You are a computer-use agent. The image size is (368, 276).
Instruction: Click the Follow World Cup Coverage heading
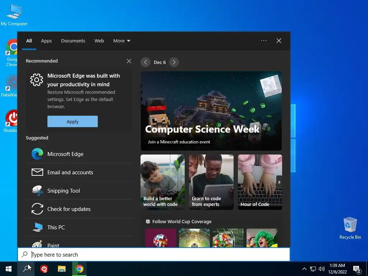181,221
